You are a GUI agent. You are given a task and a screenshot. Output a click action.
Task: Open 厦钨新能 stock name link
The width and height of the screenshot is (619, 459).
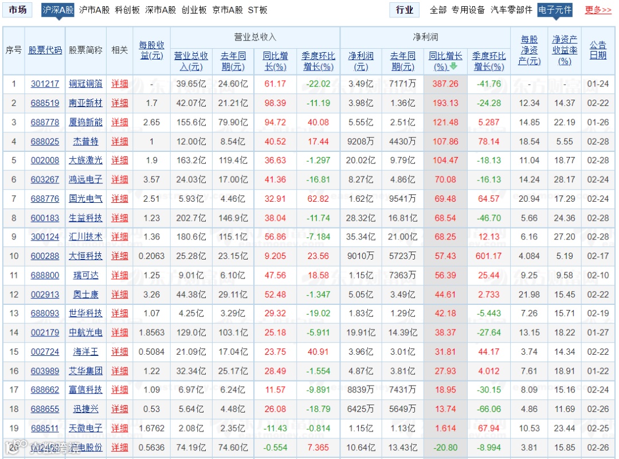click(x=85, y=123)
